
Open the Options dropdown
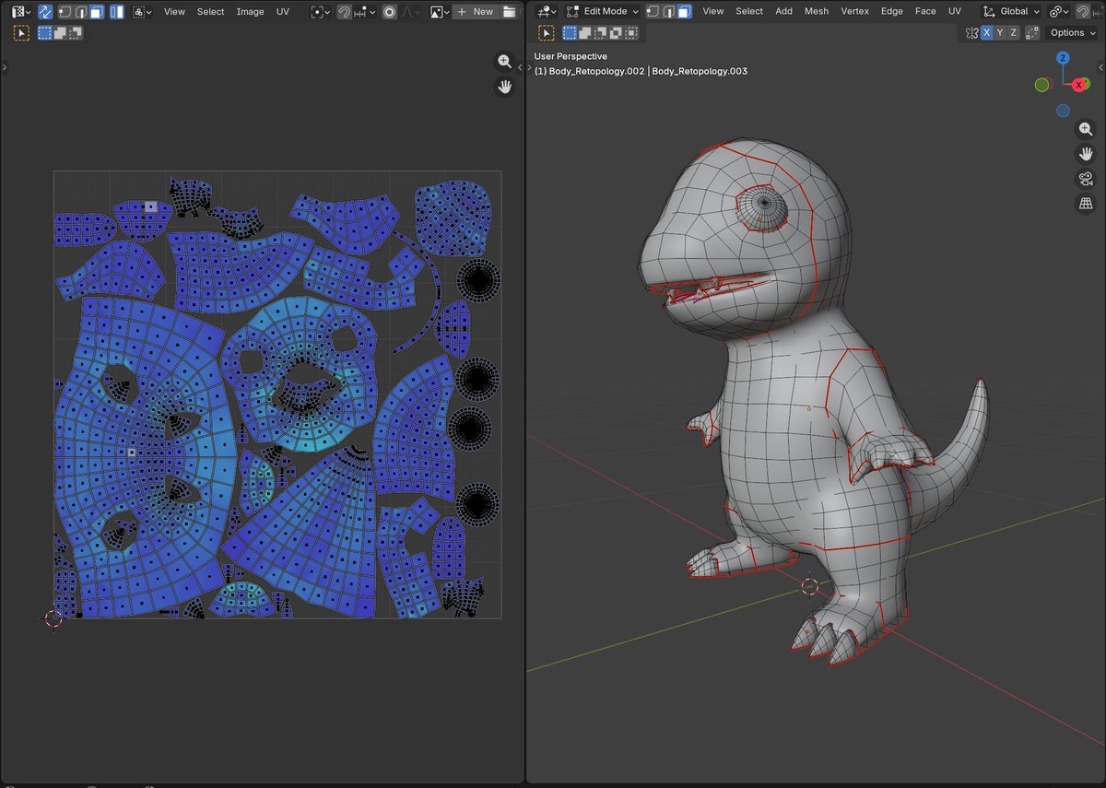(1073, 32)
